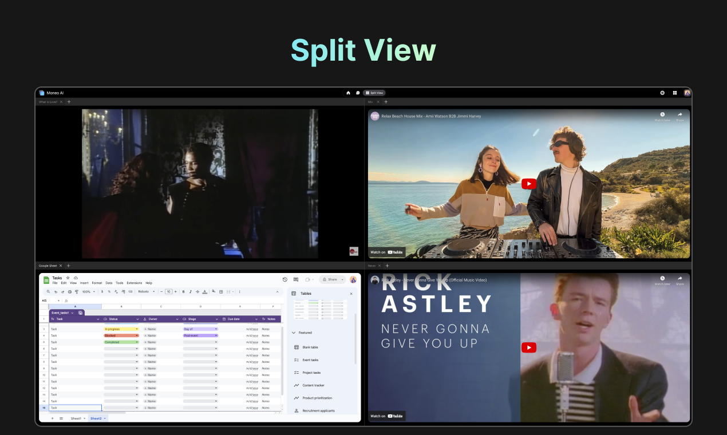Switch to the Never tab
The width and height of the screenshot is (727, 435).
pyautogui.click(x=372, y=266)
